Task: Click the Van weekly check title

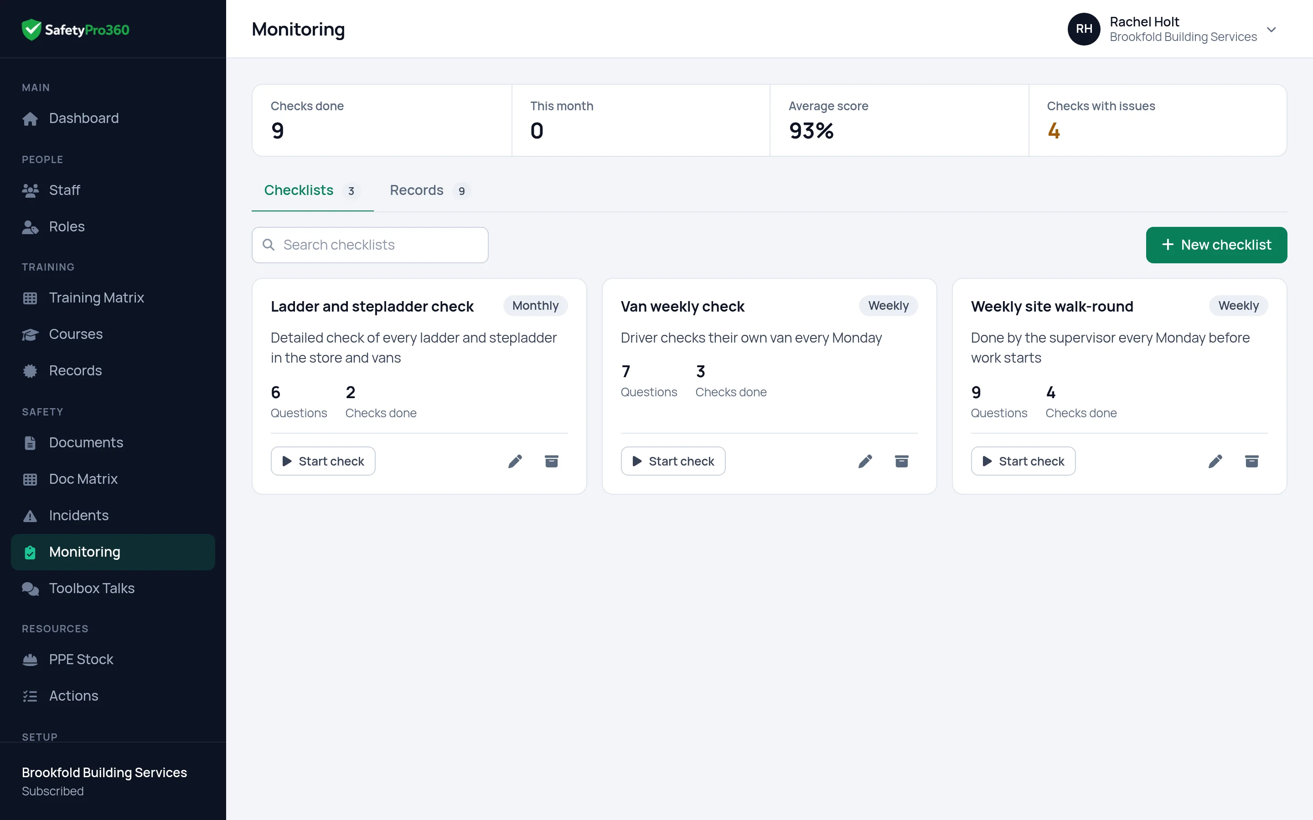Action: pyautogui.click(x=682, y=307)
